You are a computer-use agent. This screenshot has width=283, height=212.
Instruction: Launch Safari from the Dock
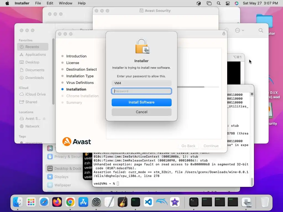click(x=44, y=202)
